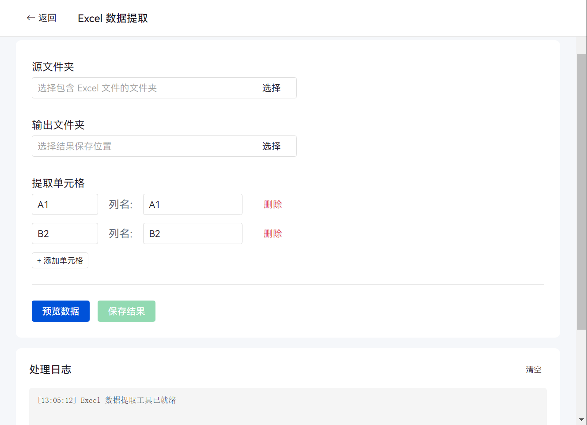The image size is (587, 425).
Task: Click the 处理日志 section heading
Action: 50,369
